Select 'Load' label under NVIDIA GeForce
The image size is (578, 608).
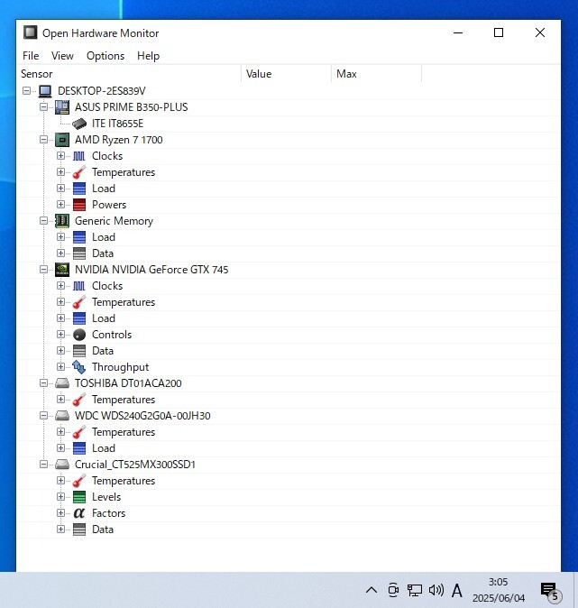pos(104,318)
